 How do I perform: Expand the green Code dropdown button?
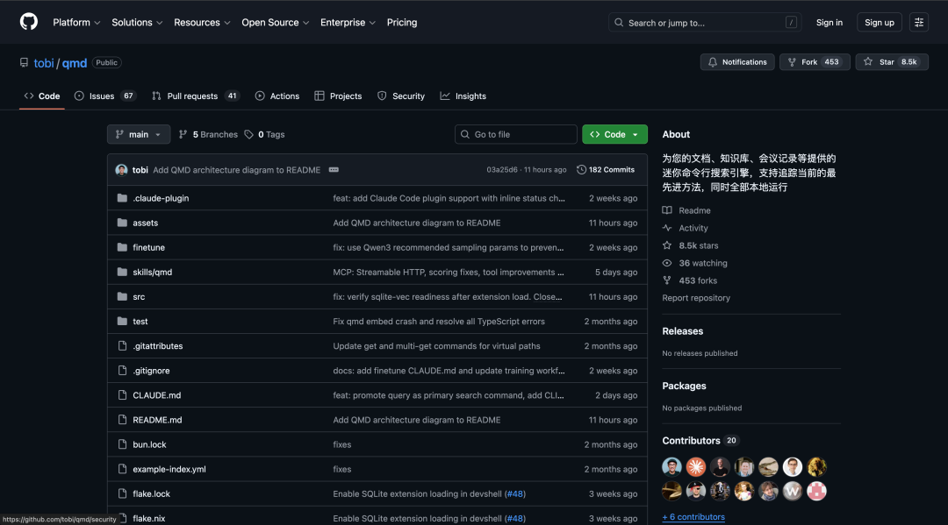pyautogui.click(x=614, y=135)
